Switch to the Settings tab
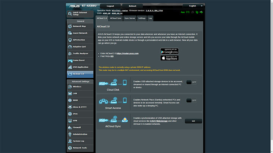Image resolution: width=273 pixels, height=153 pixels. (x=142, y=18)
